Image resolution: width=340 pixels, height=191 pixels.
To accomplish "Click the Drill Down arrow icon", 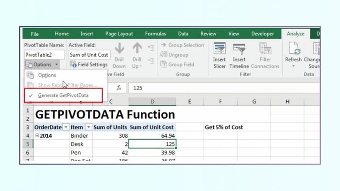I will pos(119,48).
